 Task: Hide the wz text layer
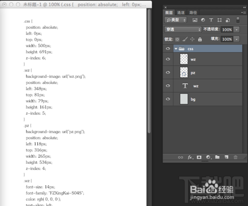pos(168,85)
